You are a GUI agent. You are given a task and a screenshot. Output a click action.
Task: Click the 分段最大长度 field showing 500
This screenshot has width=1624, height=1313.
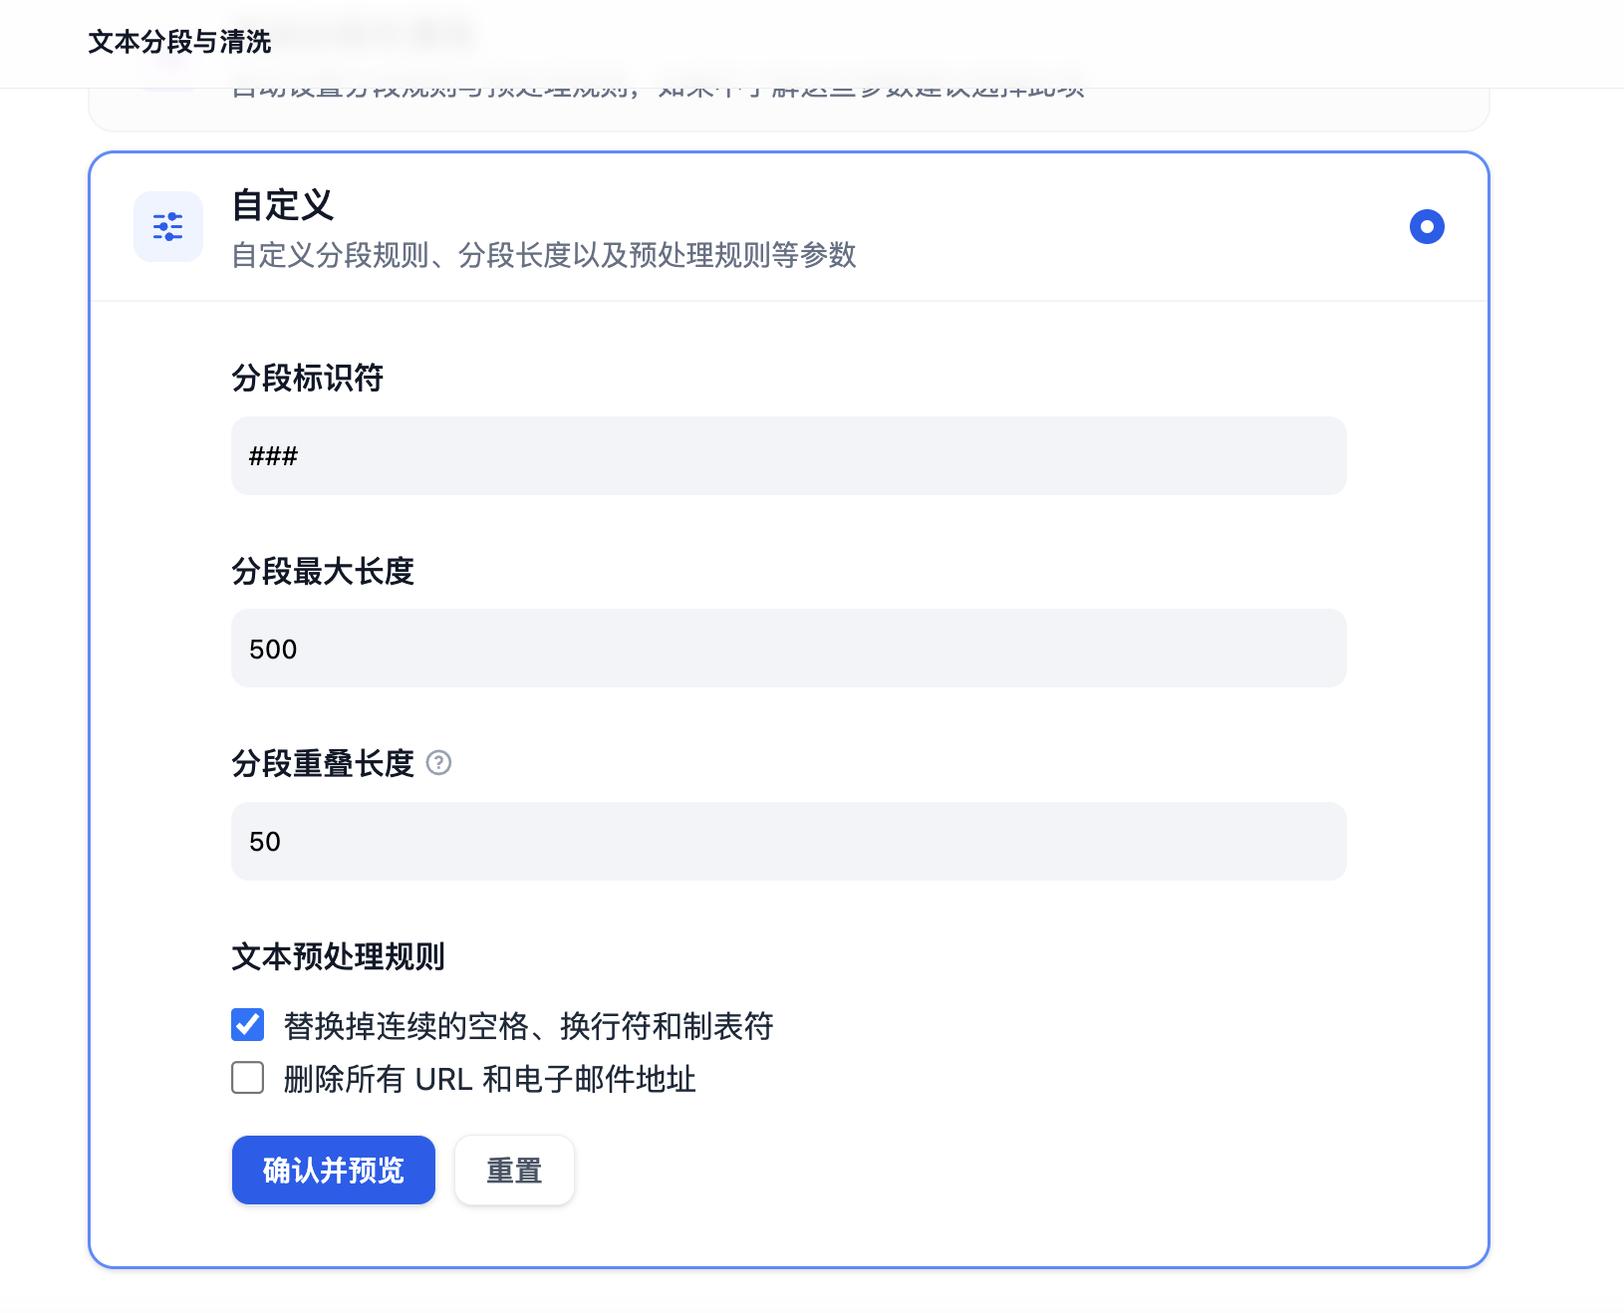click(x=788, y=649)
